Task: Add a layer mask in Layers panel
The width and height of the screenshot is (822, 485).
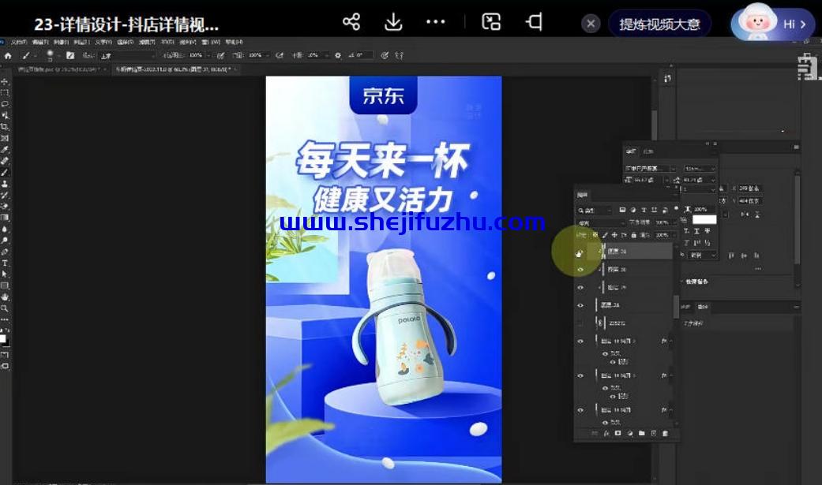Action: tap(617, 434)
